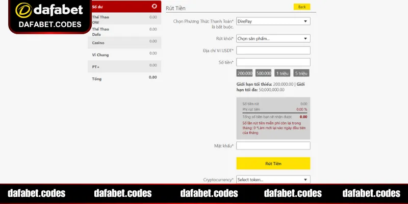Open the Select token cryptocurrency dropdown

tap(273, 180)
